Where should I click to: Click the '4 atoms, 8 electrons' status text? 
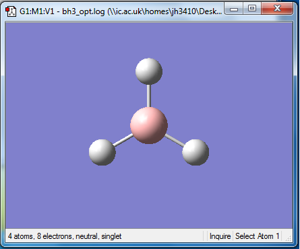tap(40, 236)
